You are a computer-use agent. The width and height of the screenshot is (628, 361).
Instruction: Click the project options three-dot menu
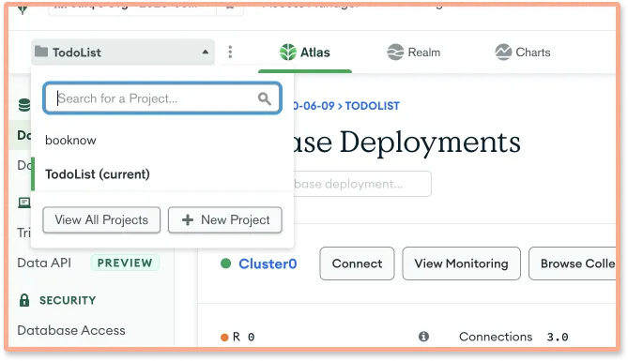point(230,52)
